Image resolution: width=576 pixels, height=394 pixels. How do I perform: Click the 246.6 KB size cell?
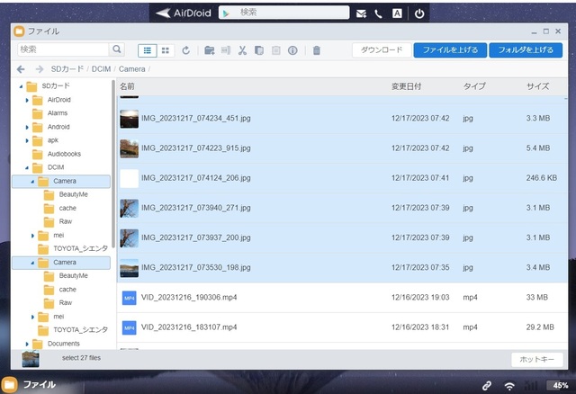pos(542,178)
